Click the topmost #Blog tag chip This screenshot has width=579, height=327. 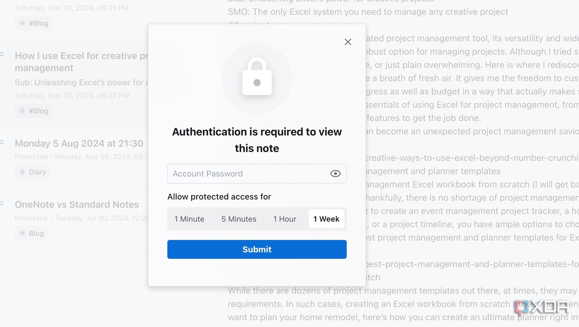[x=33, y=23]
